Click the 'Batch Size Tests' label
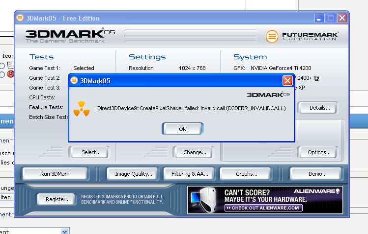 49,117
